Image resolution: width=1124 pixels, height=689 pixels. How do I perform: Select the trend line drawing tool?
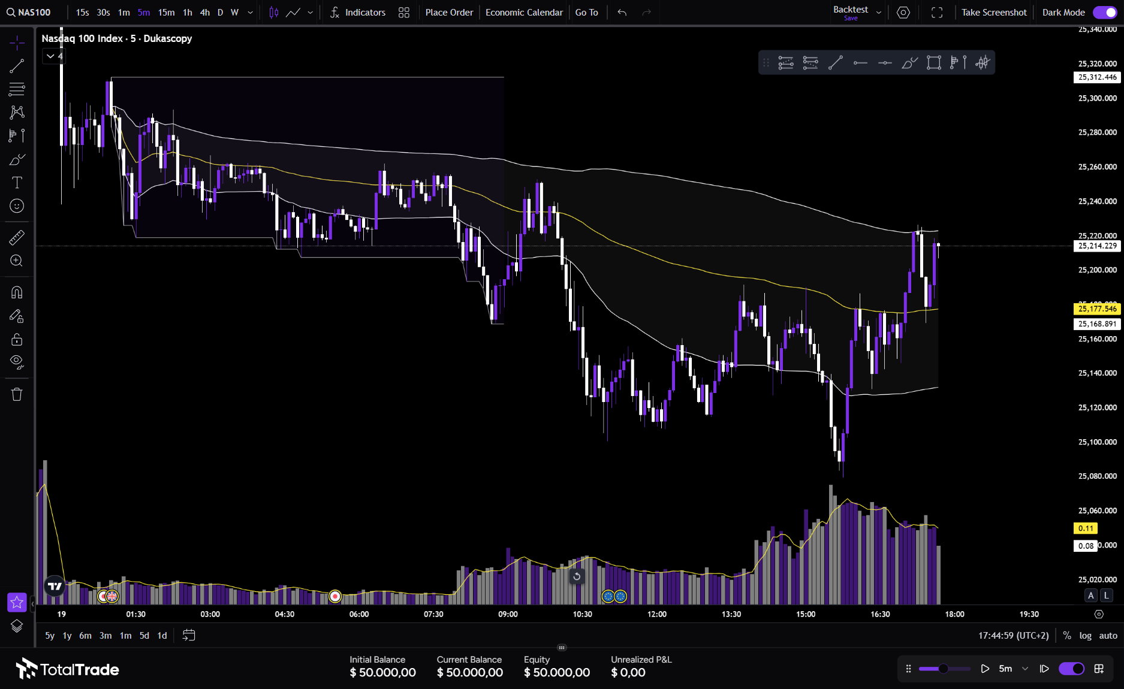17,66
